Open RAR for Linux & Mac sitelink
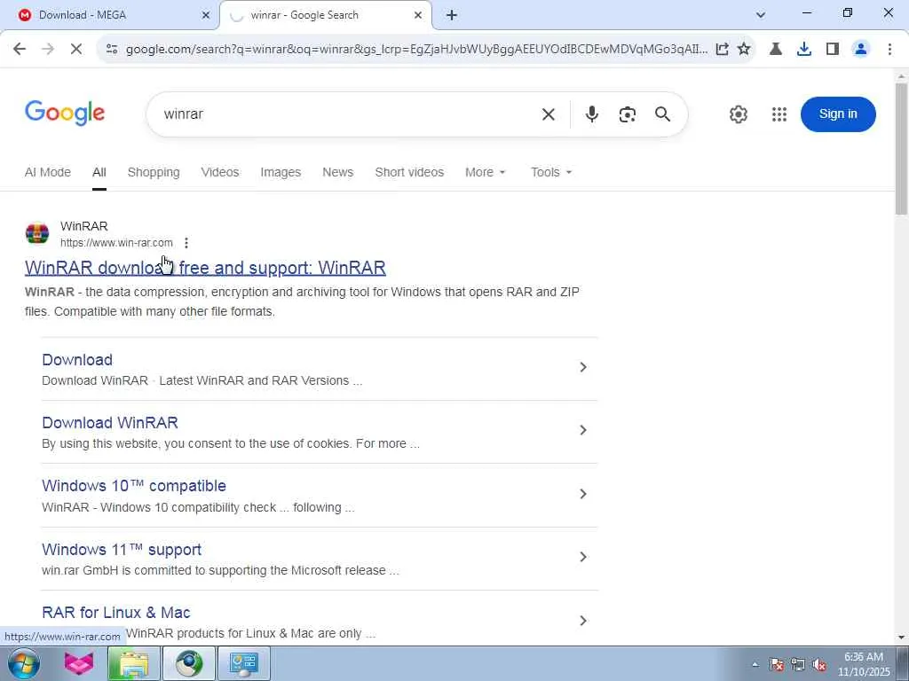 click(x=116, y=613)
